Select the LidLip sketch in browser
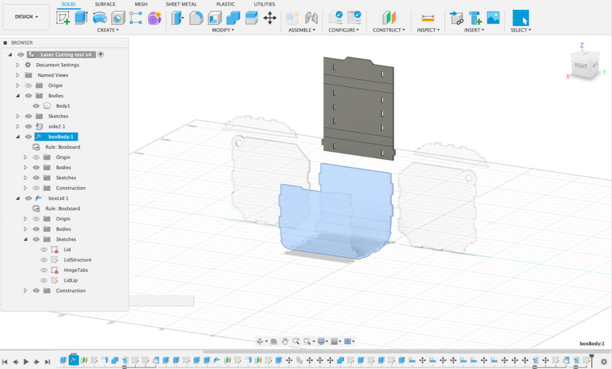Viewport: 612px width, 369px height. [71, 280]
